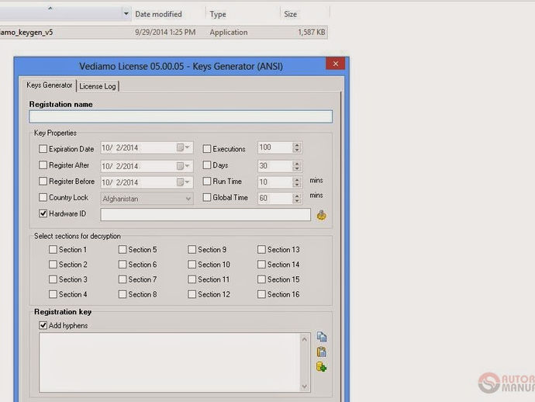Viewport: 535px width, 402px height.
Task: Check Section 2 for decryption
Action: [53, 265]
